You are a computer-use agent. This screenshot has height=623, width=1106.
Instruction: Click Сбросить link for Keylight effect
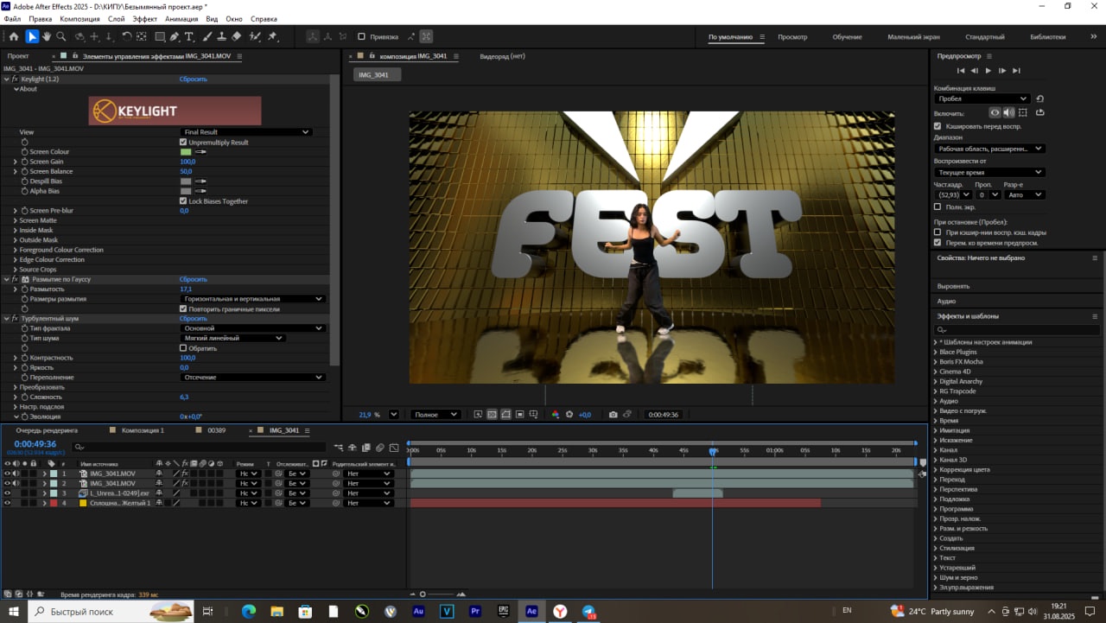tap(194, 79)
